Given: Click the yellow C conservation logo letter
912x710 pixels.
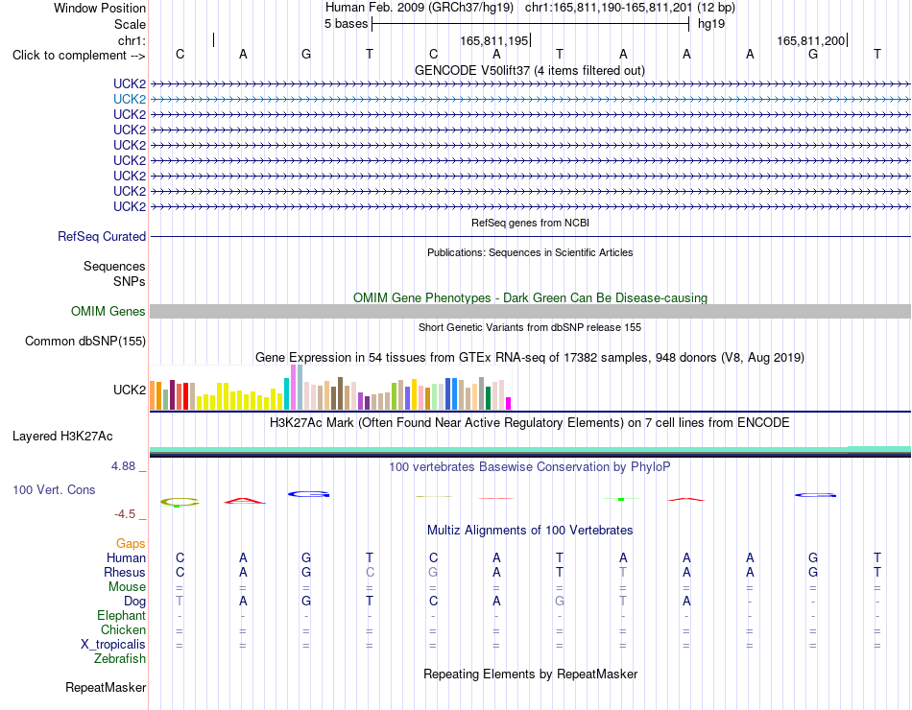Looking at the screenshot, I should tap(180, 502).
